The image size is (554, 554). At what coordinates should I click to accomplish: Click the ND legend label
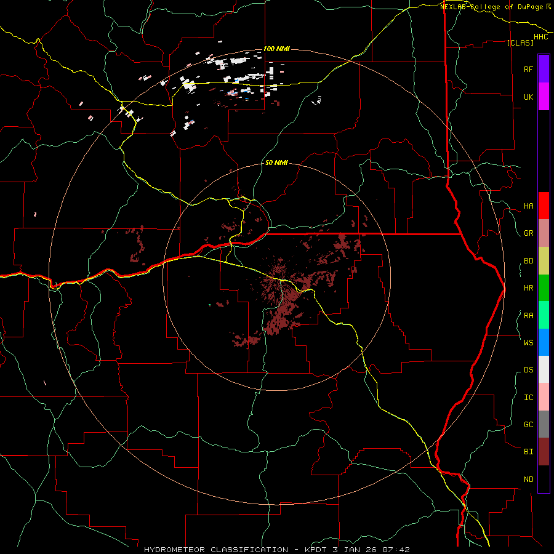click(x=528, y=480)
